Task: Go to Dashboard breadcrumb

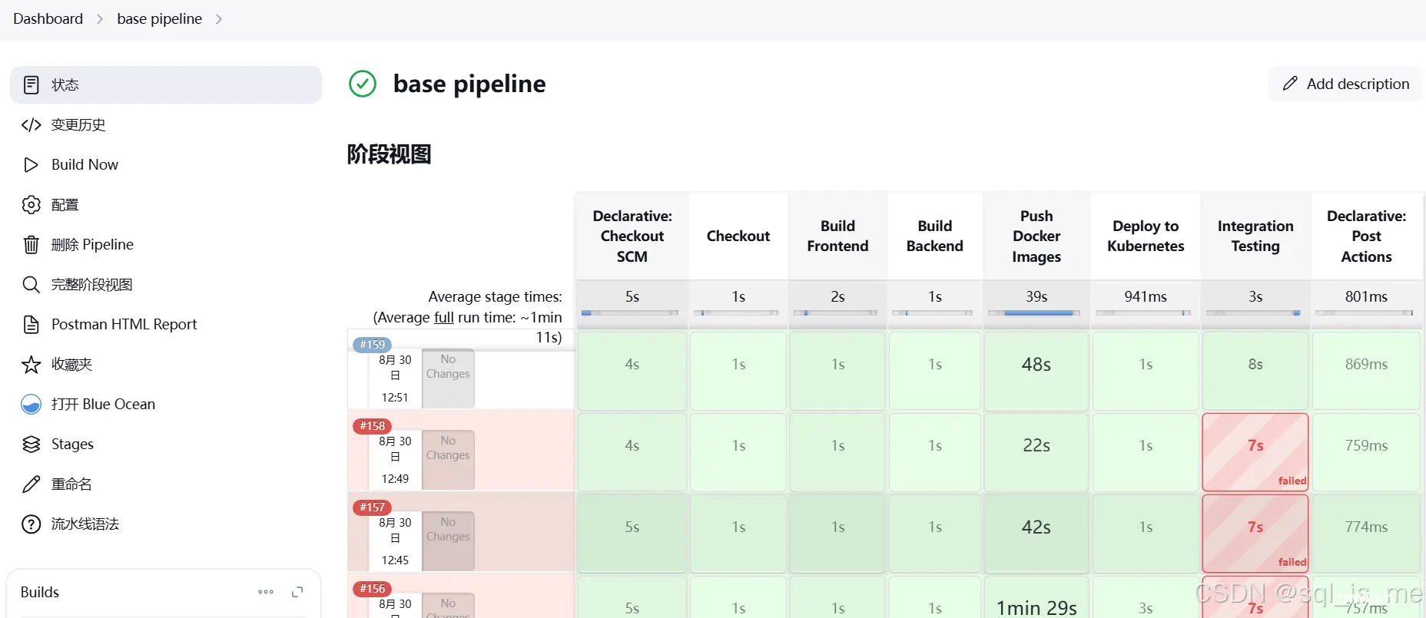Action: [48, 18]
